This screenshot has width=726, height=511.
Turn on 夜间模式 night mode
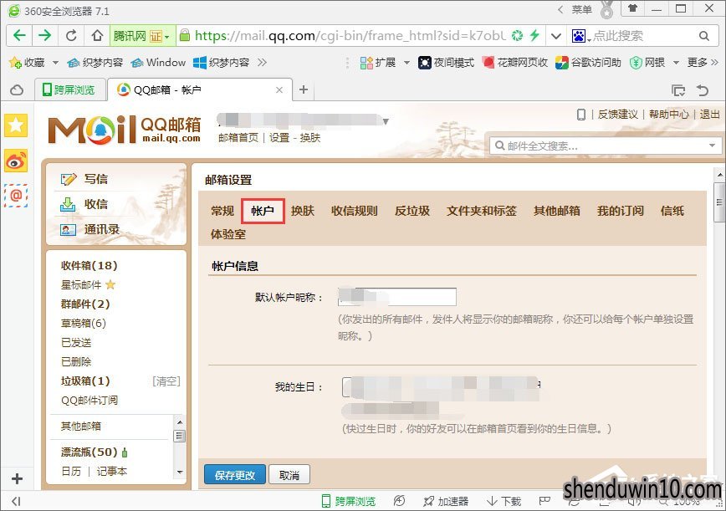click(x=447, y=63)
